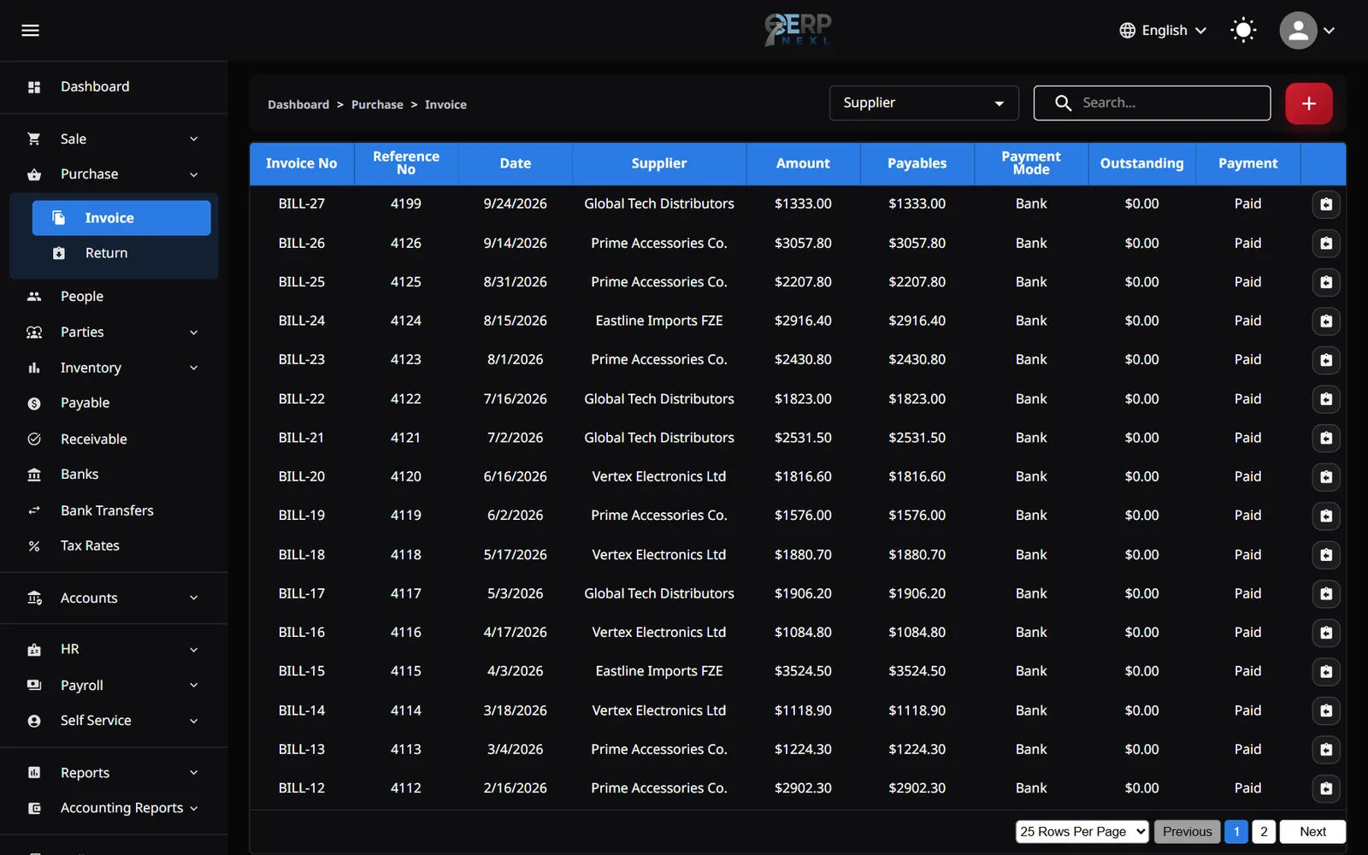Image resolution: width=1368 pixels, height=855 pixels.
Task: Click the Sale cart icon
Action: point(34,139)
